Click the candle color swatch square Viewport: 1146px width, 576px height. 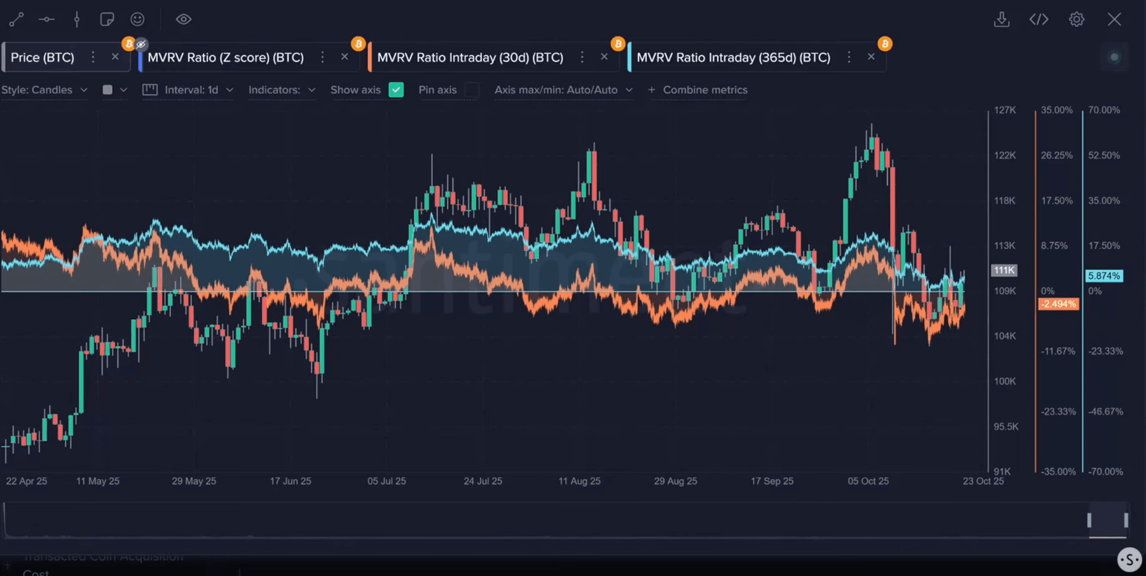pyautogui.click(x=107, y=90)
